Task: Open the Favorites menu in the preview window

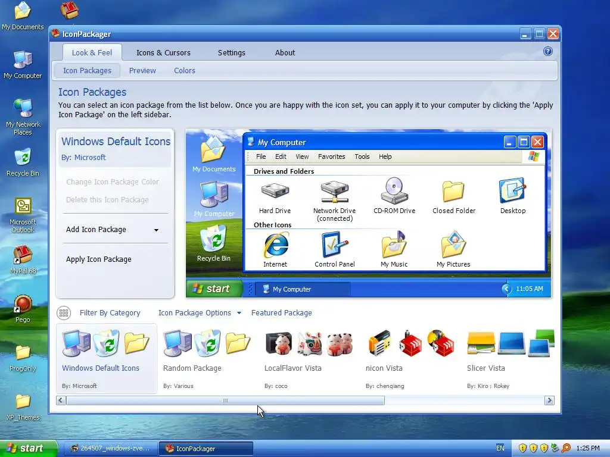Action: pos(331,156)
